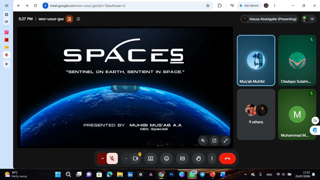320x180 pixels.
Task: Click the ENG language indicator
Action: click(269, 174)
